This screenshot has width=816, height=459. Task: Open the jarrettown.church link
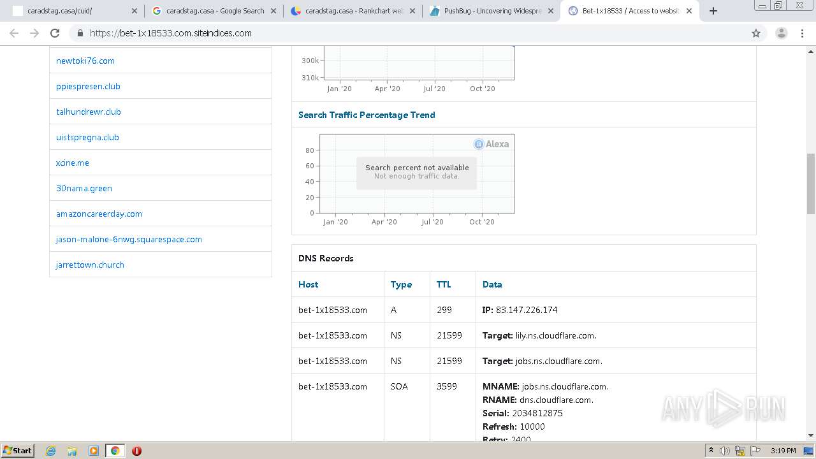90,265
